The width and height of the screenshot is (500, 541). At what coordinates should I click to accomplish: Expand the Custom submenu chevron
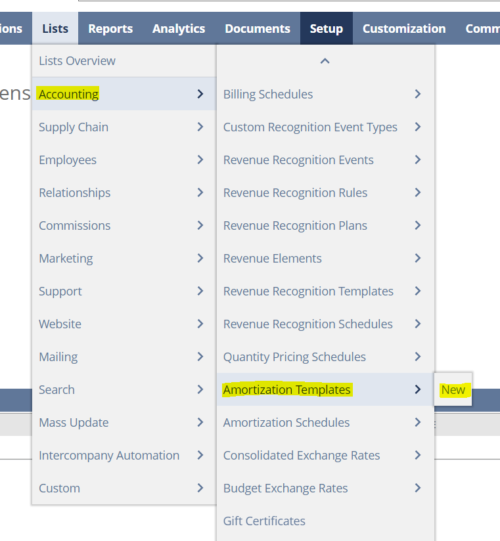pyautogui.click(x=200, y=488)
